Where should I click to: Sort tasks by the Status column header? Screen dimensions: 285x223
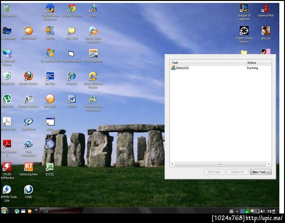[258, 63]
